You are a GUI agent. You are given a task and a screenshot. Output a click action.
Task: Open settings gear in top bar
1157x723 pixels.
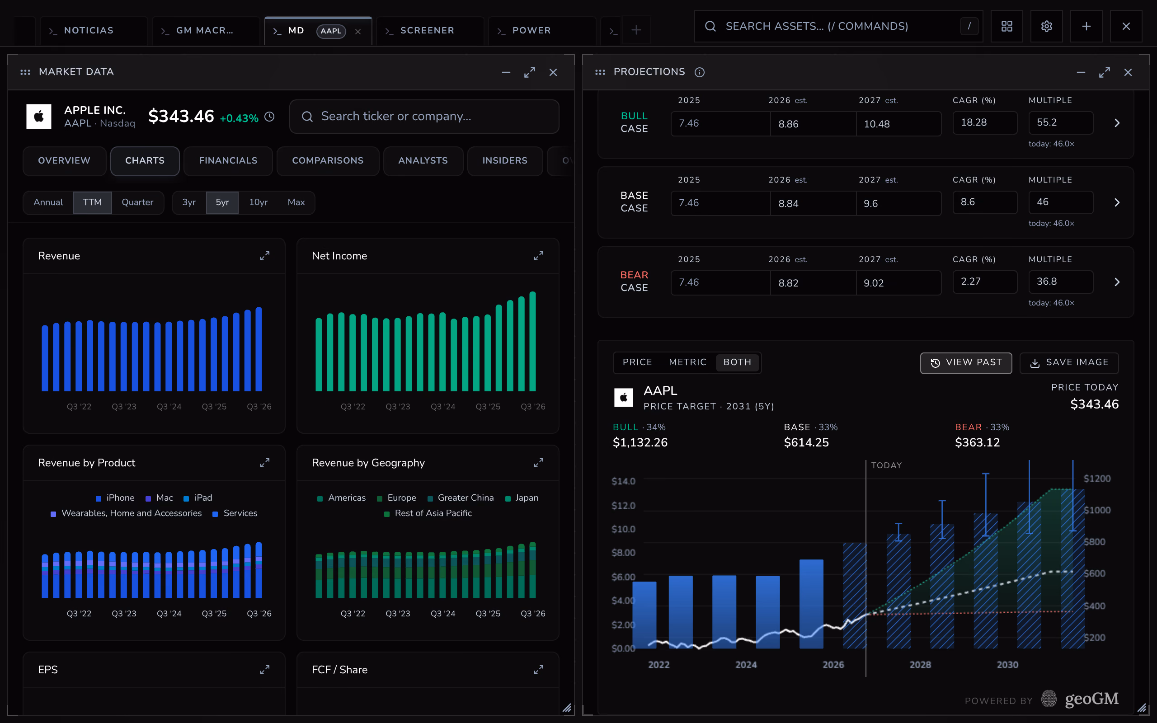1047,26
